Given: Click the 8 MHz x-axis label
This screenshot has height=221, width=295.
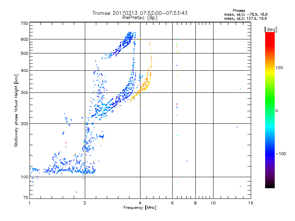Looking at the screenshot, I should (195, 203).
